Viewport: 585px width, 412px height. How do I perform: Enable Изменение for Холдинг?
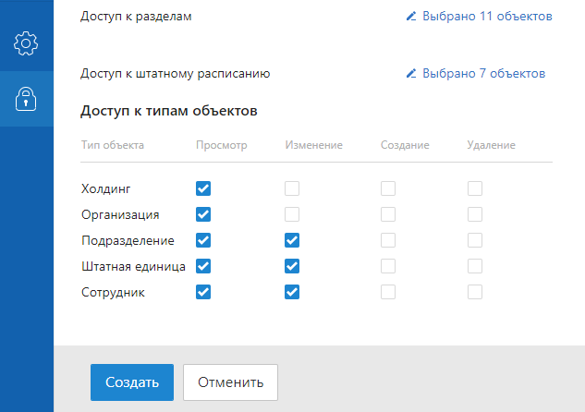click(x=292, y=188)
